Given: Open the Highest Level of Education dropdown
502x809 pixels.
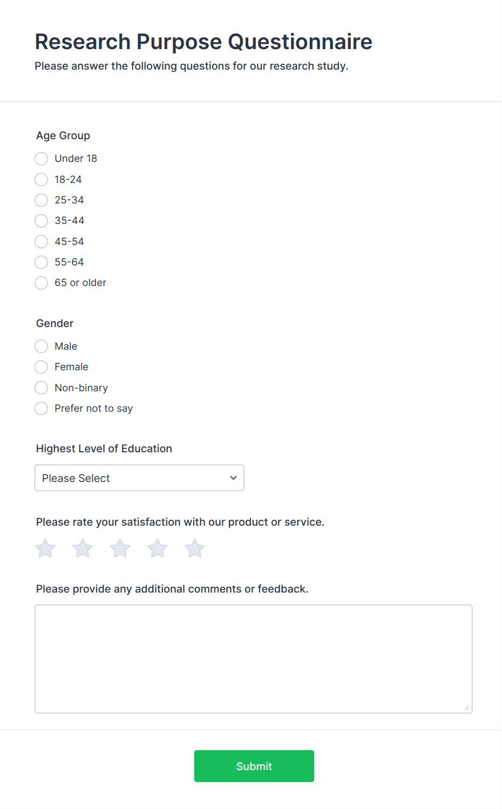Looking at the screenshot, I should [139, 478].
